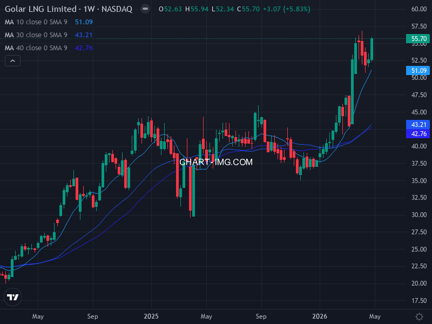
Task: Click the first Sep label on time axis
Action: pyautogui.click(x=92, y=316)
